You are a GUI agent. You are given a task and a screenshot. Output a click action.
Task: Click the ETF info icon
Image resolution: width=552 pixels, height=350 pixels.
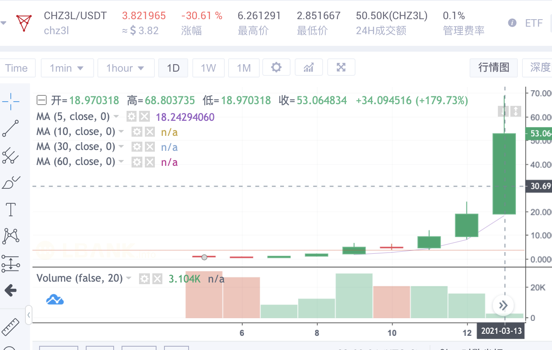[512, 23]
